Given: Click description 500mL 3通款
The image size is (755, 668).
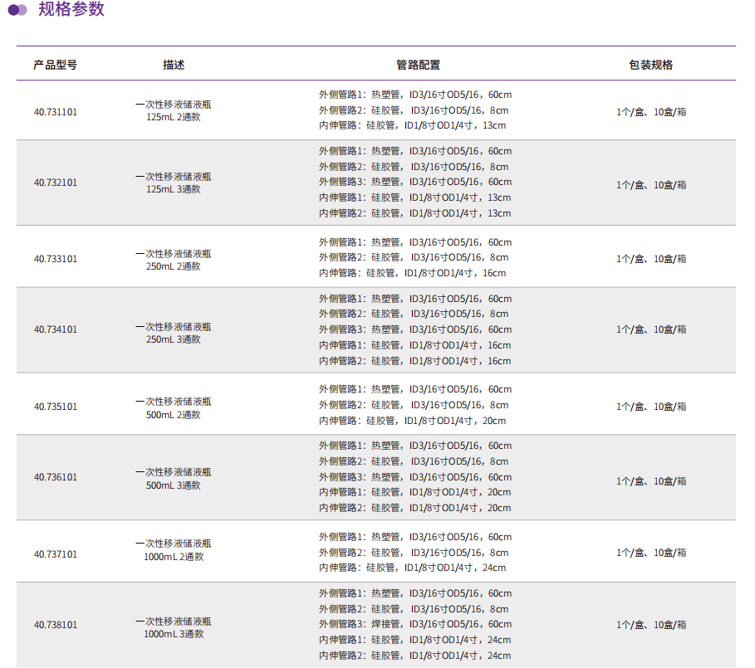Looking at the screenshot, I should click(174, 485).
